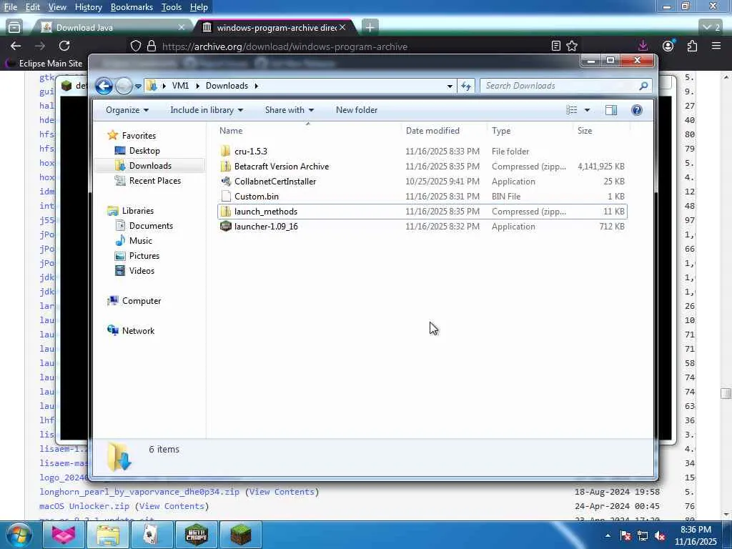The image size is (732, 549).
Task: Open the macOS Unlocker.zip link
Action: coord(84,506)
